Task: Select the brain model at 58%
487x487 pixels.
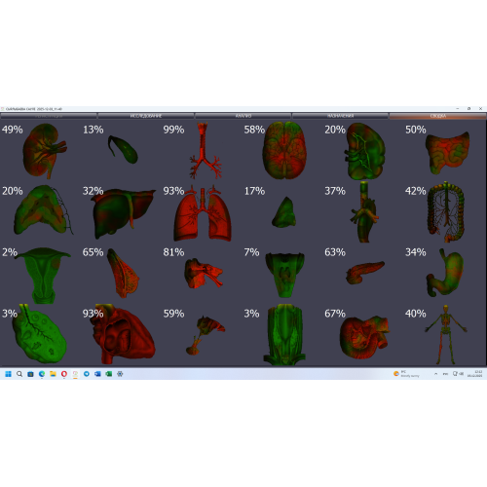Action: [284, 150]
